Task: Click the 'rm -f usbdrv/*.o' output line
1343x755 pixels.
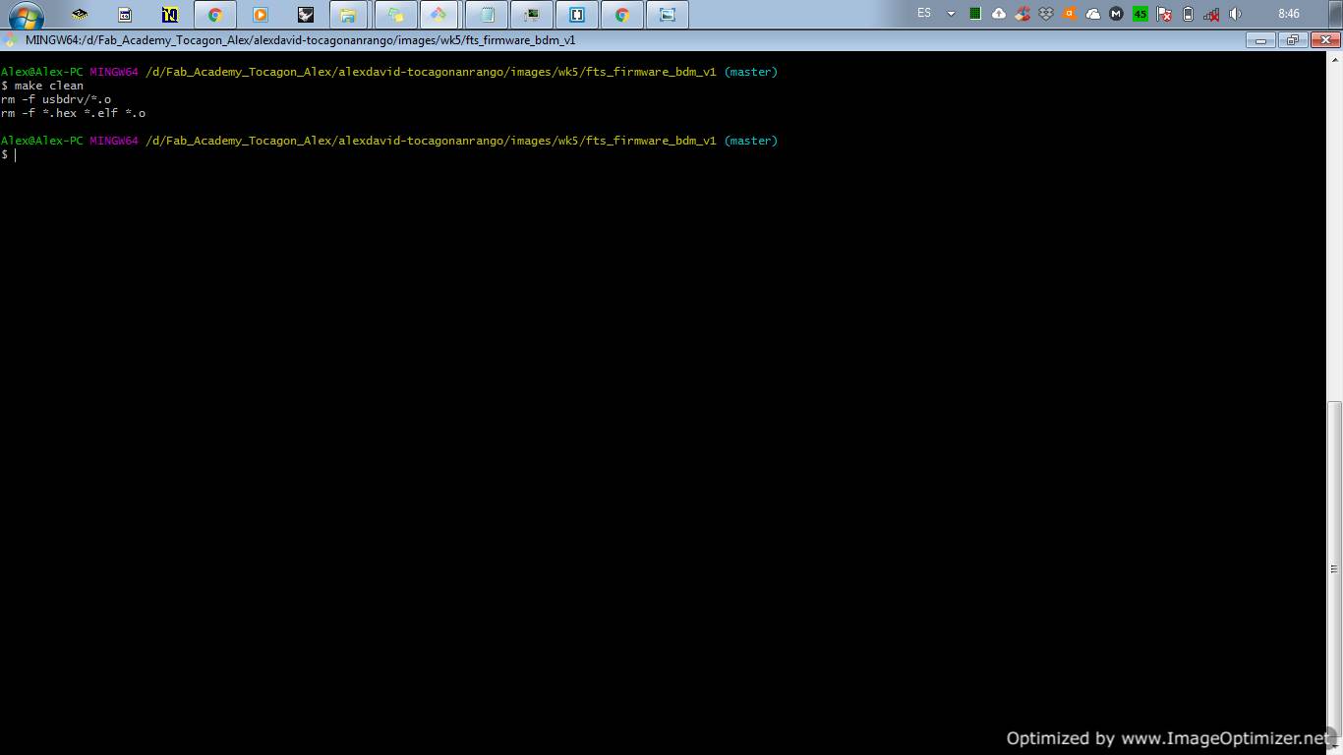Action: 56,99
